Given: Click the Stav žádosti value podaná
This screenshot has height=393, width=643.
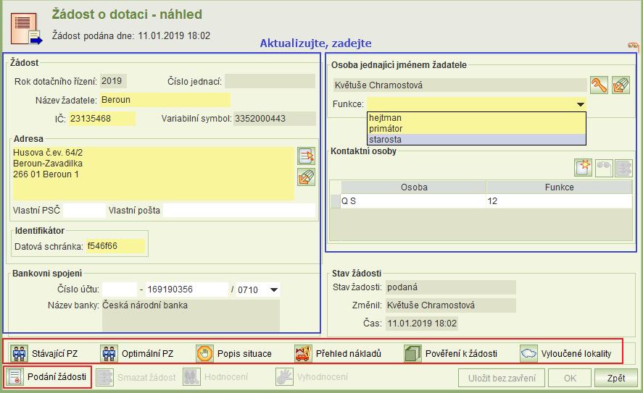Looking at the screenshot, I should coord(450,287).
